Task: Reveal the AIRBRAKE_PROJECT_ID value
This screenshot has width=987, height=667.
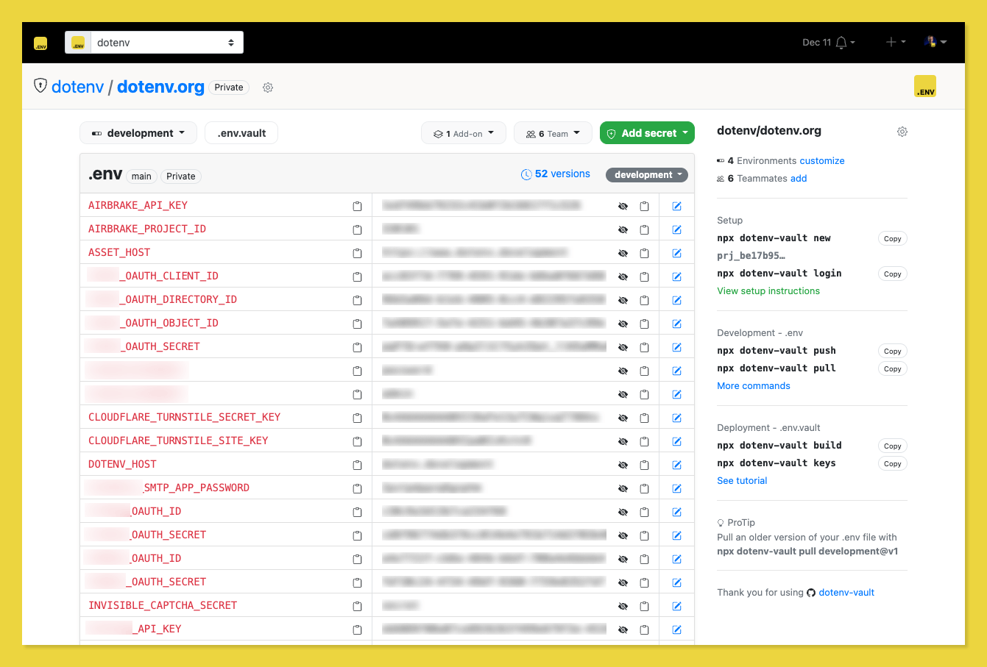Action: (x=623, y=230)
